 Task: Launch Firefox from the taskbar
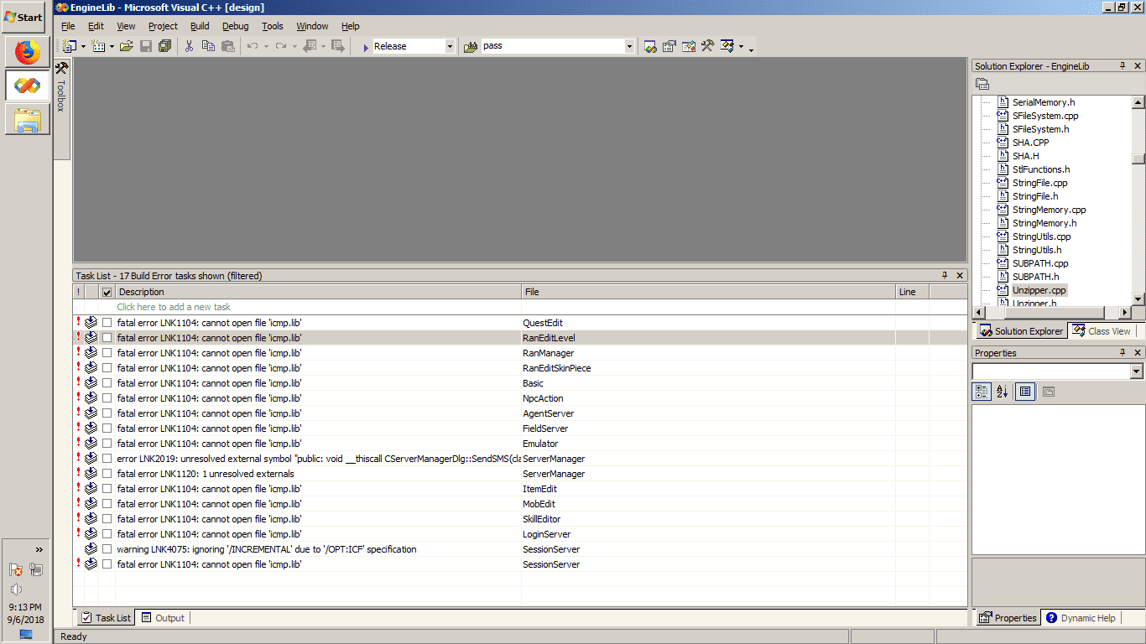(28, 52)
